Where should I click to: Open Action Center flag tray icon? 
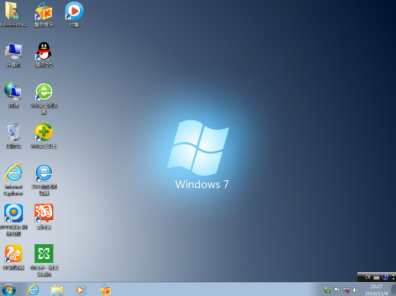[x=336, y=290]
